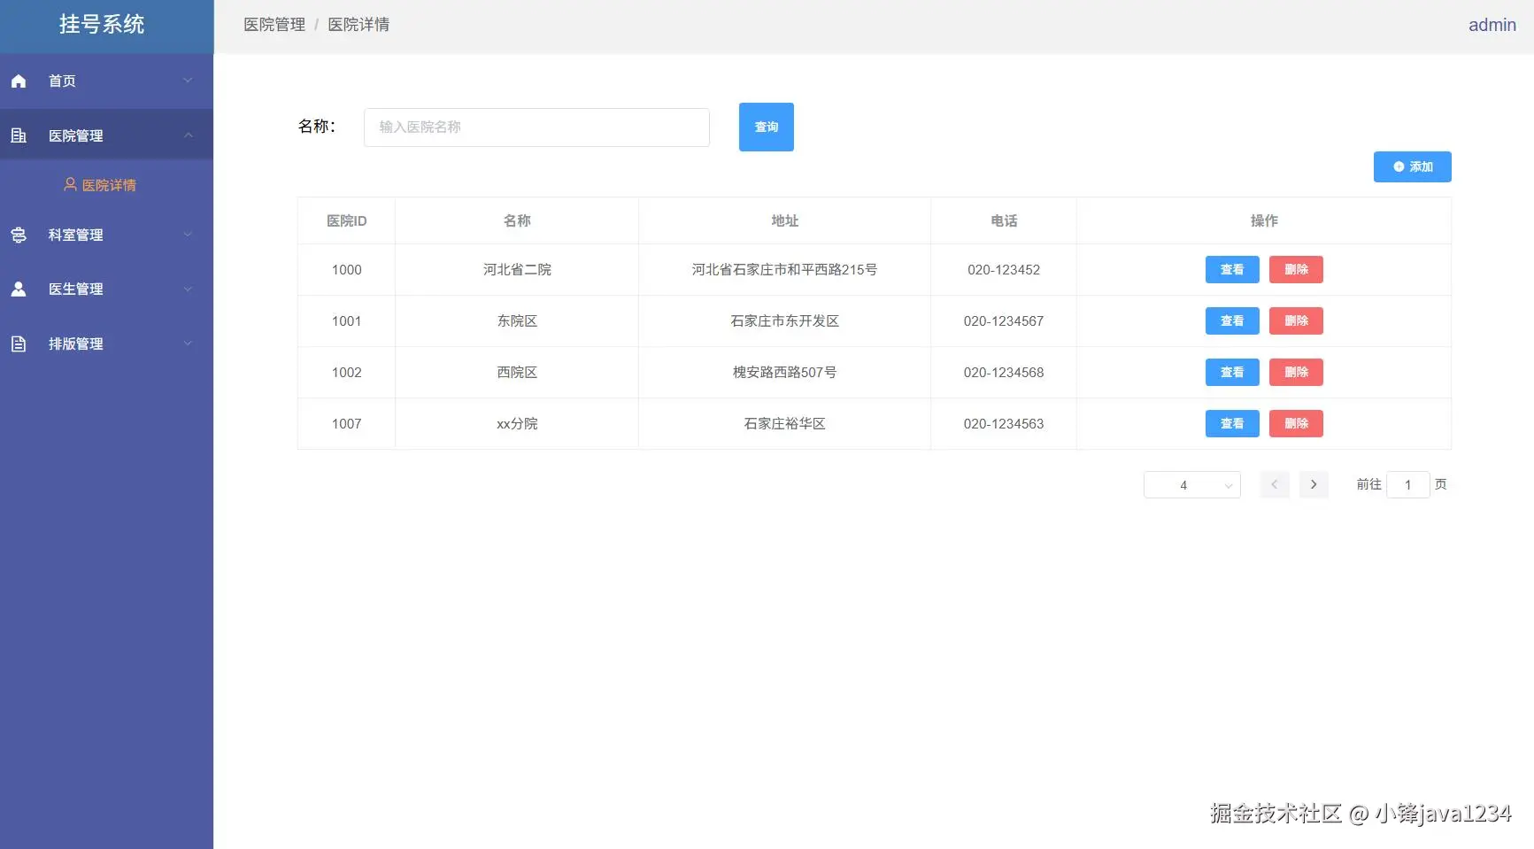View details for 河北省二院
The image size is (1534, 849).
1232,270
